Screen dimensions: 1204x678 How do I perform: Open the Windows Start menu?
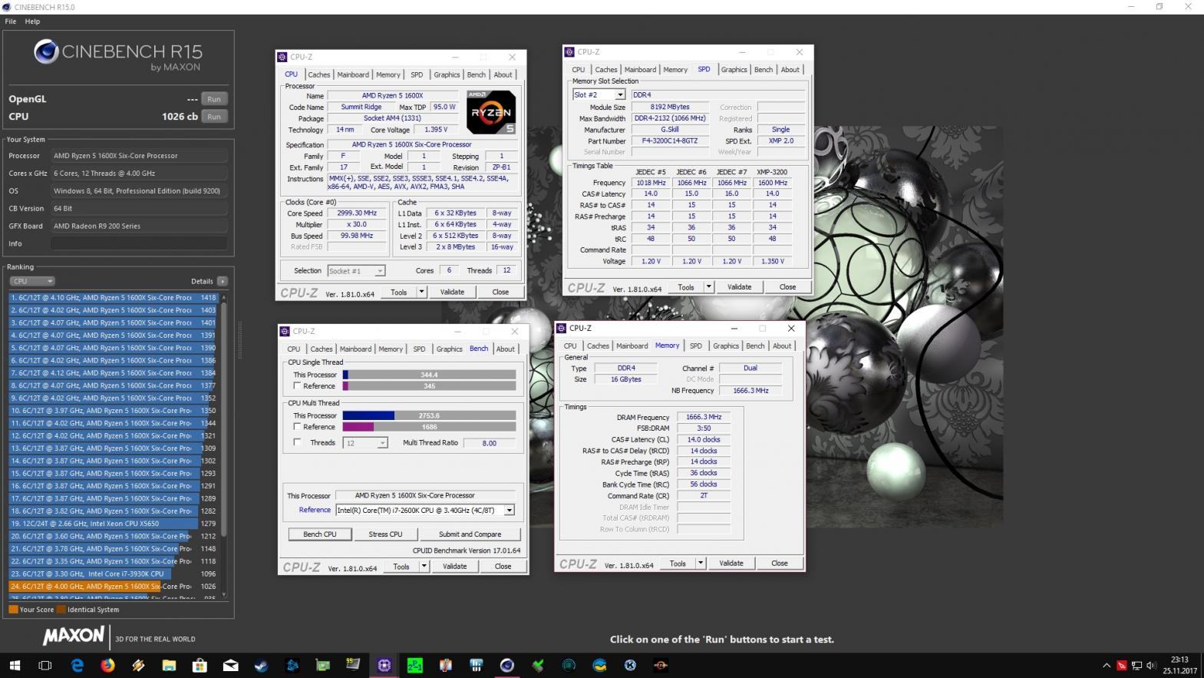pos(15,666)
